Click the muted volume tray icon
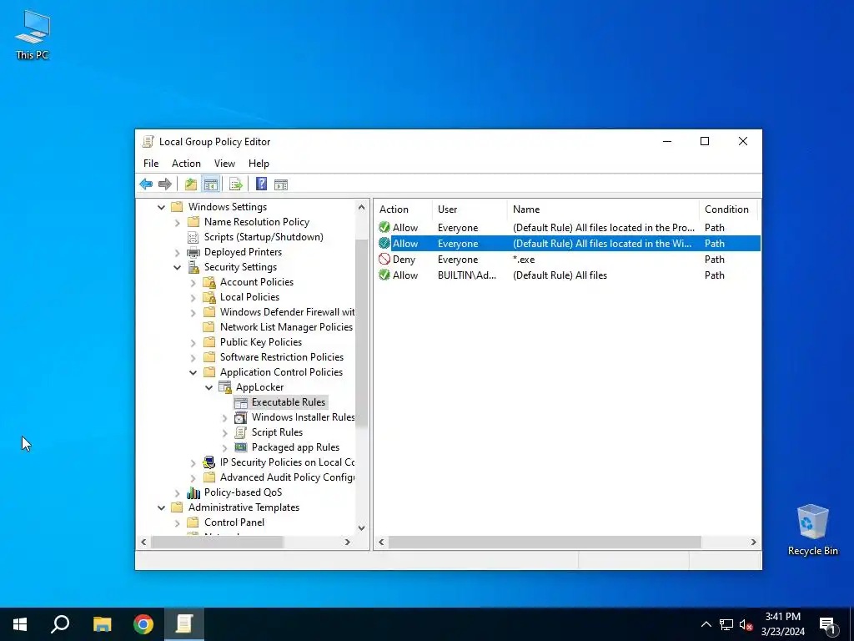The height and width of the screenshot is (641, 854). [x=746, y=624]
